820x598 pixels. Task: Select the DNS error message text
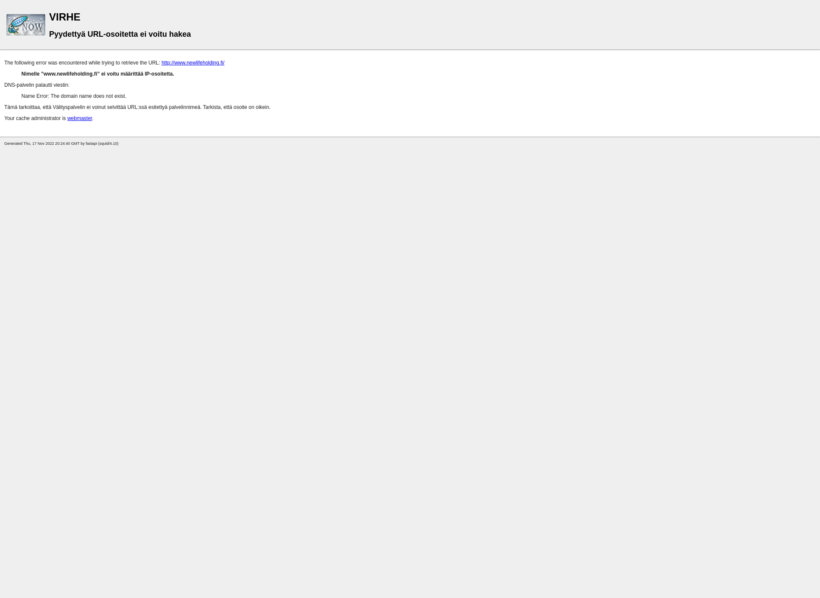(x=73, y=96)
